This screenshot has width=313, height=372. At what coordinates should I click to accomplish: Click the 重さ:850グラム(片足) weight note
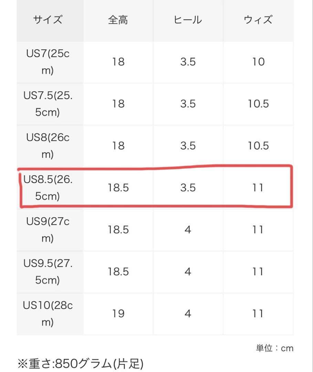click(x=80, y=363)
